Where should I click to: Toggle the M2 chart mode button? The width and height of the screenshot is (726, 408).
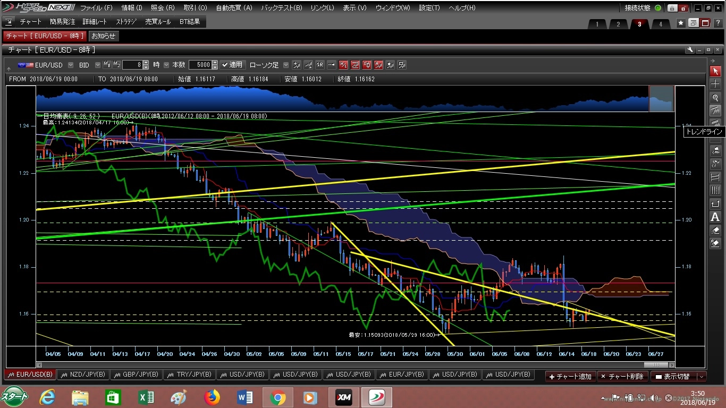point(116,65)
